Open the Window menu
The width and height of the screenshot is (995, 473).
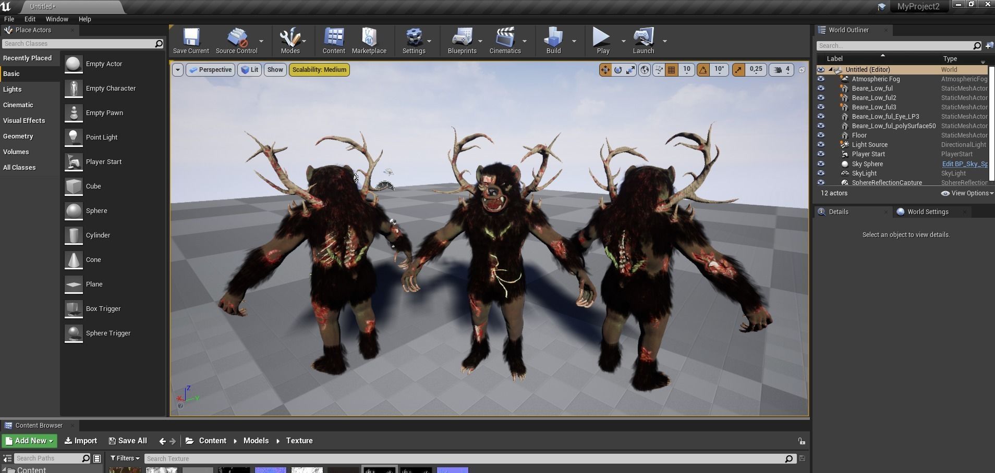click(x=57, y=19)
